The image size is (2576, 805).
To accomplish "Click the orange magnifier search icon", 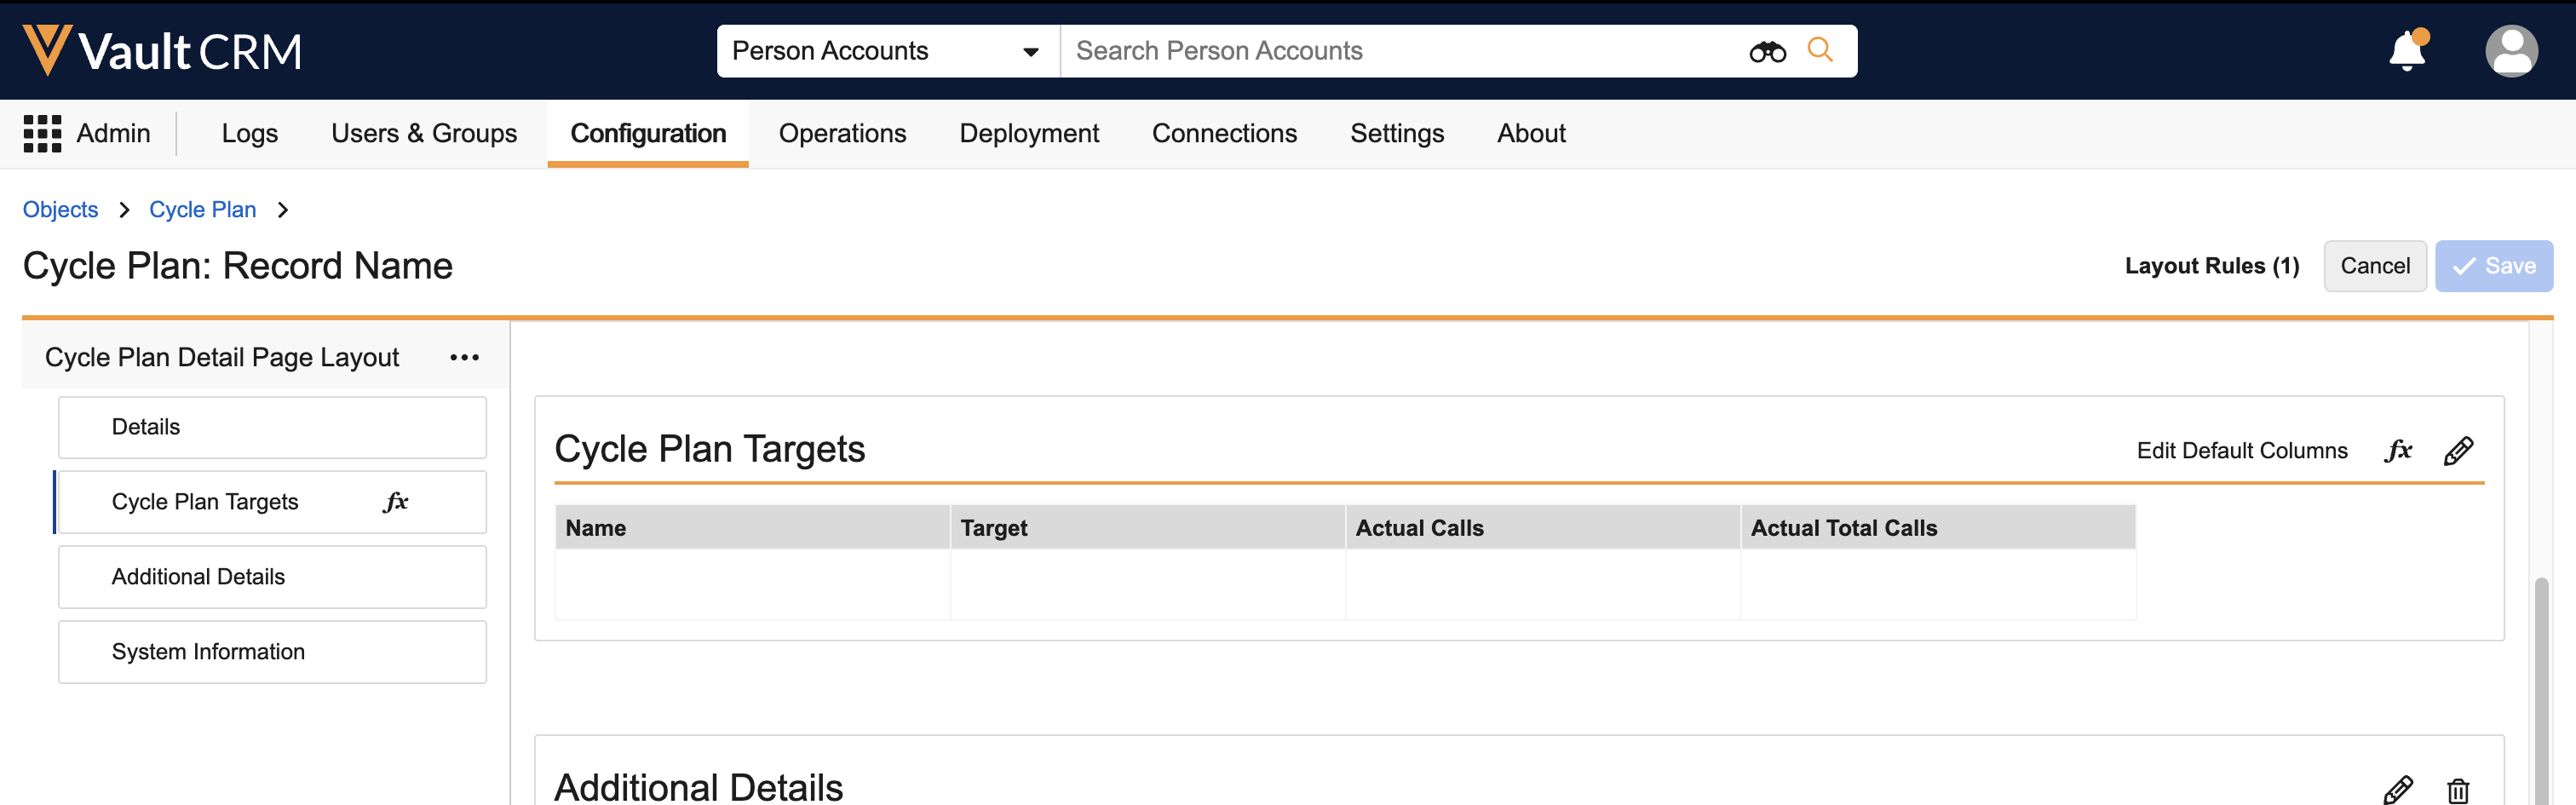I will 1820,50.
